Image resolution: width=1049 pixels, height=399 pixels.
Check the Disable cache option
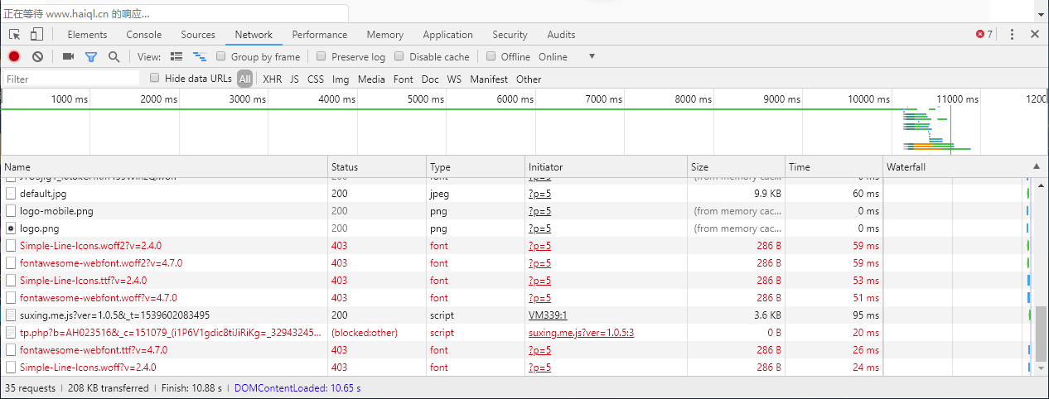tap(399, 57)
